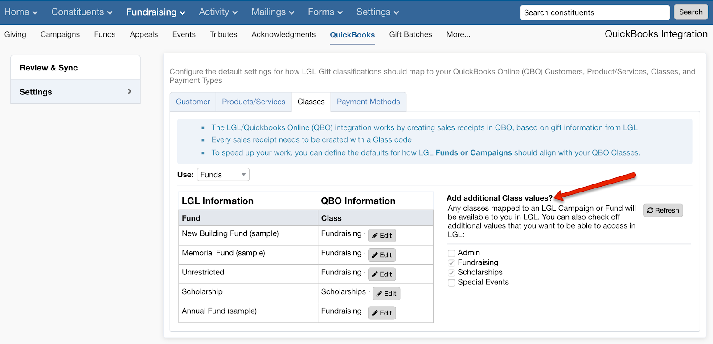Select the Classes tab
Image resolution: width=713 pixels, height=344 pixels.
(x=311, y=102)
